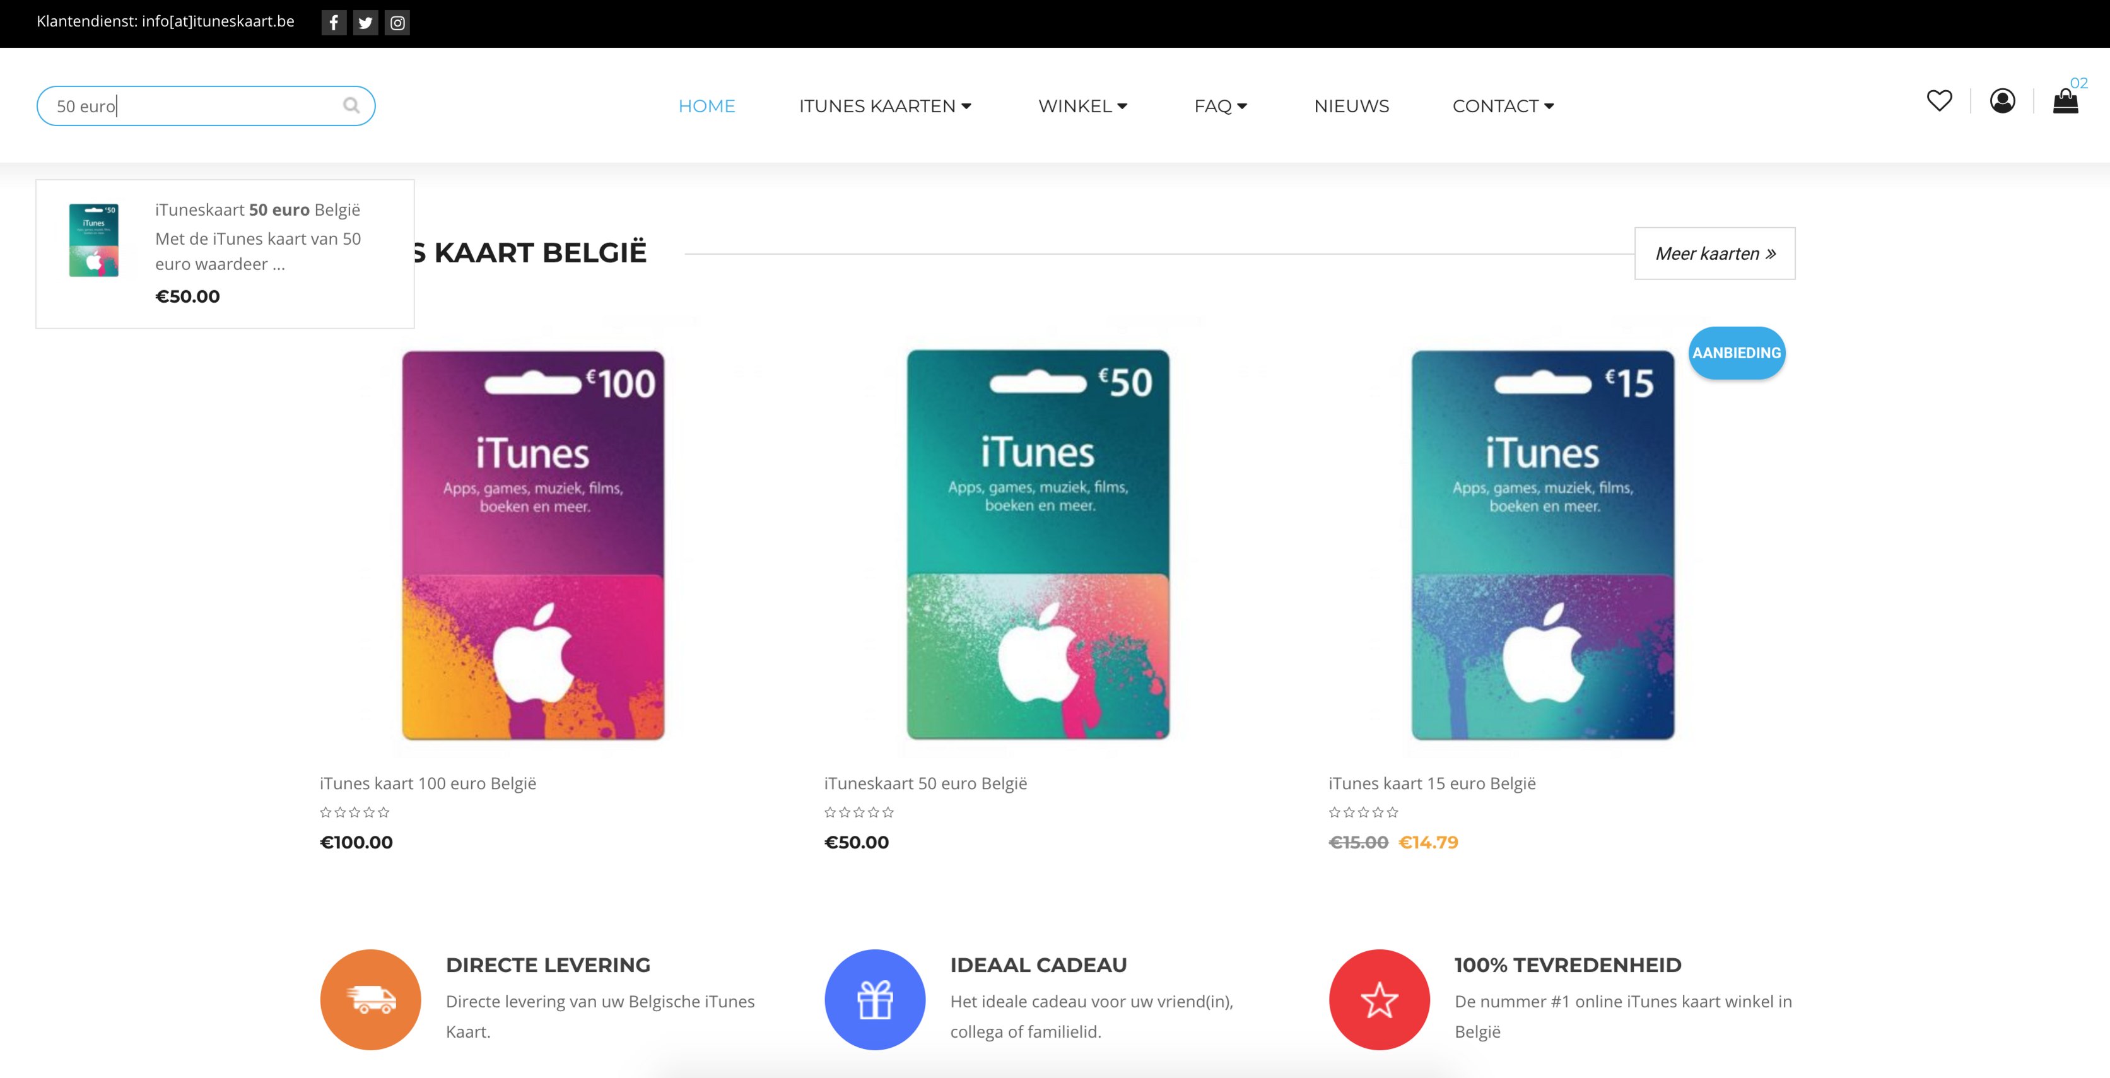Open the shopping bag cart icon

[x=2065, y=101]
